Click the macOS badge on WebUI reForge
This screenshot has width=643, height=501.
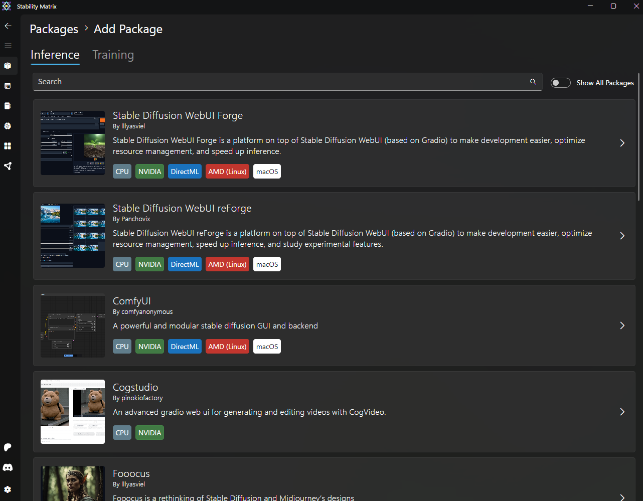(267, 264)
